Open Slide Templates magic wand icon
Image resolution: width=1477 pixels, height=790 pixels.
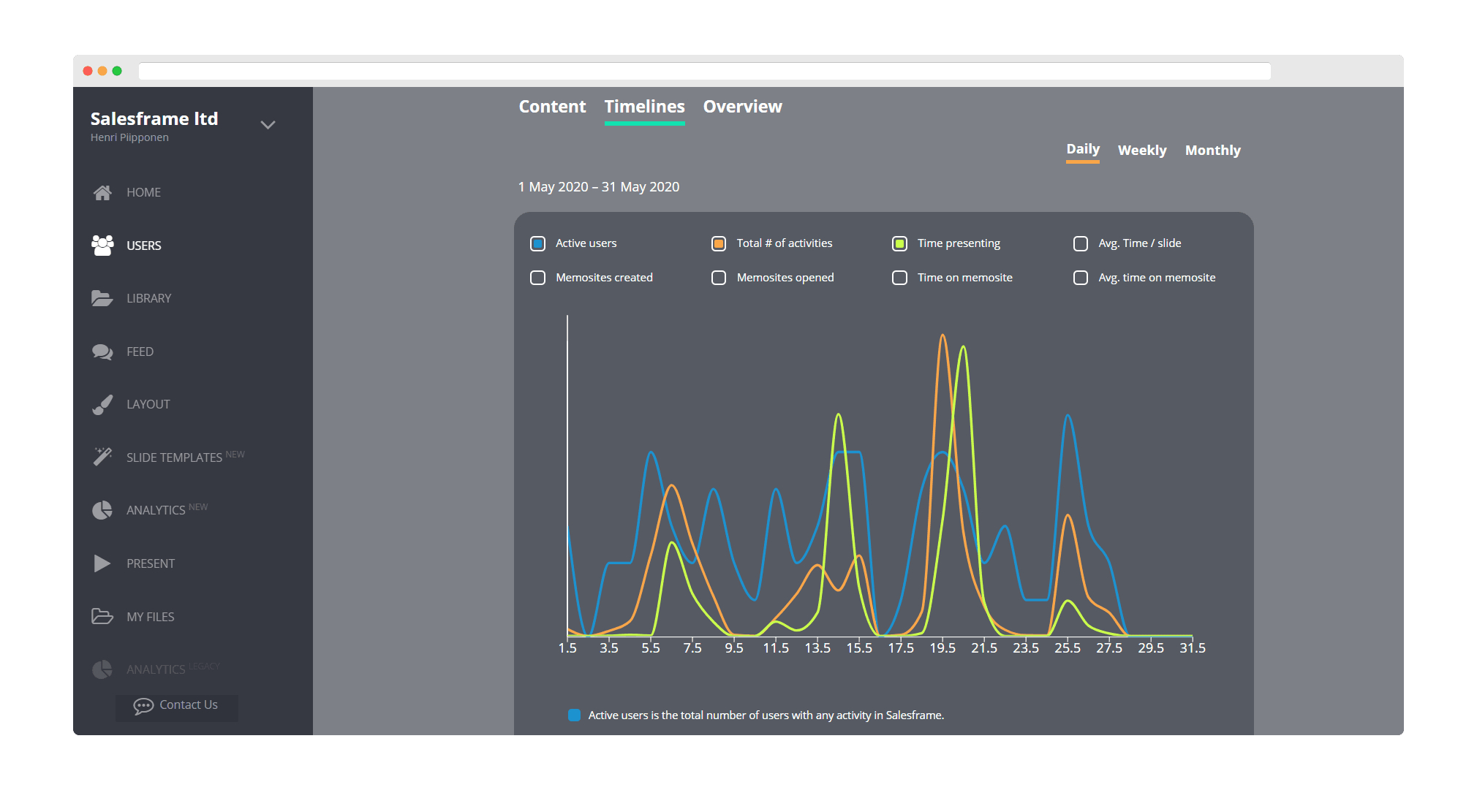[x=102, y=457]
